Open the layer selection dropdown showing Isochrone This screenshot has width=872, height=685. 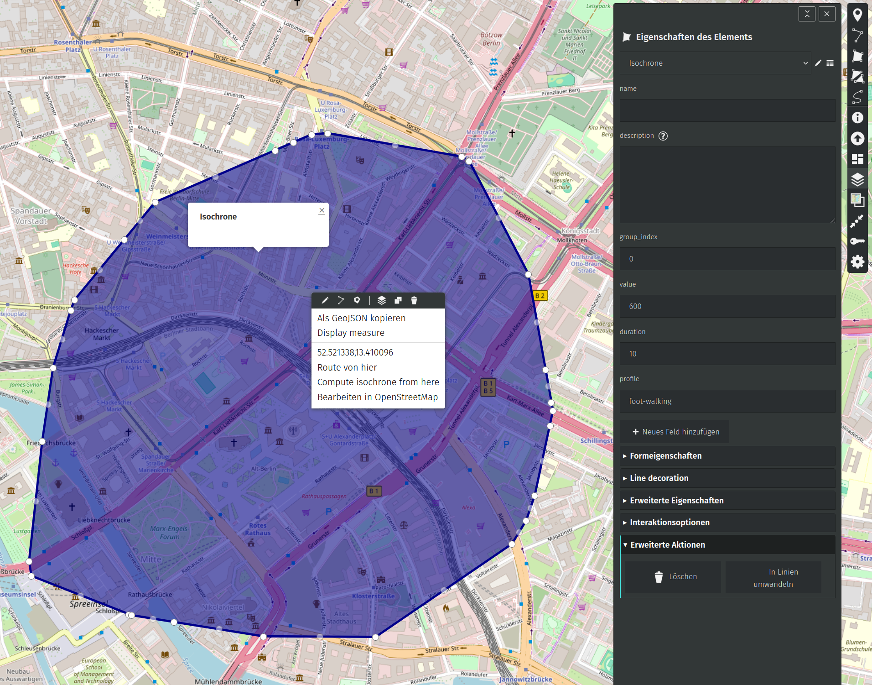click(715, 63)
